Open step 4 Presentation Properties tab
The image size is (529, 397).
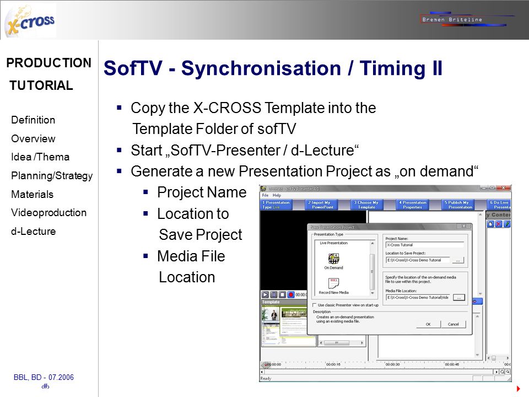tap(412, 205)
